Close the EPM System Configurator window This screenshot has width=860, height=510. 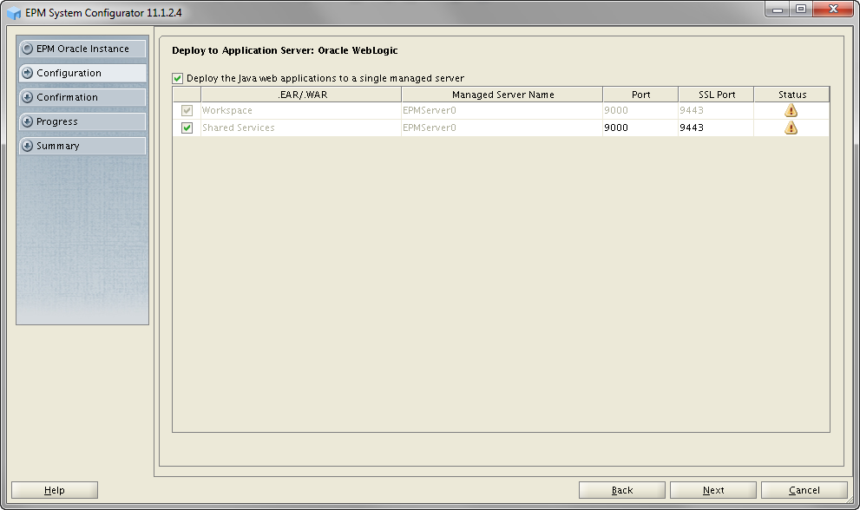tap(833, 10)
